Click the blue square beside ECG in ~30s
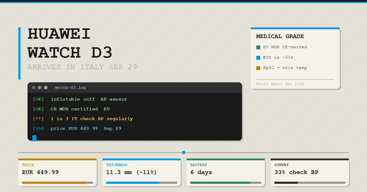 258,58
